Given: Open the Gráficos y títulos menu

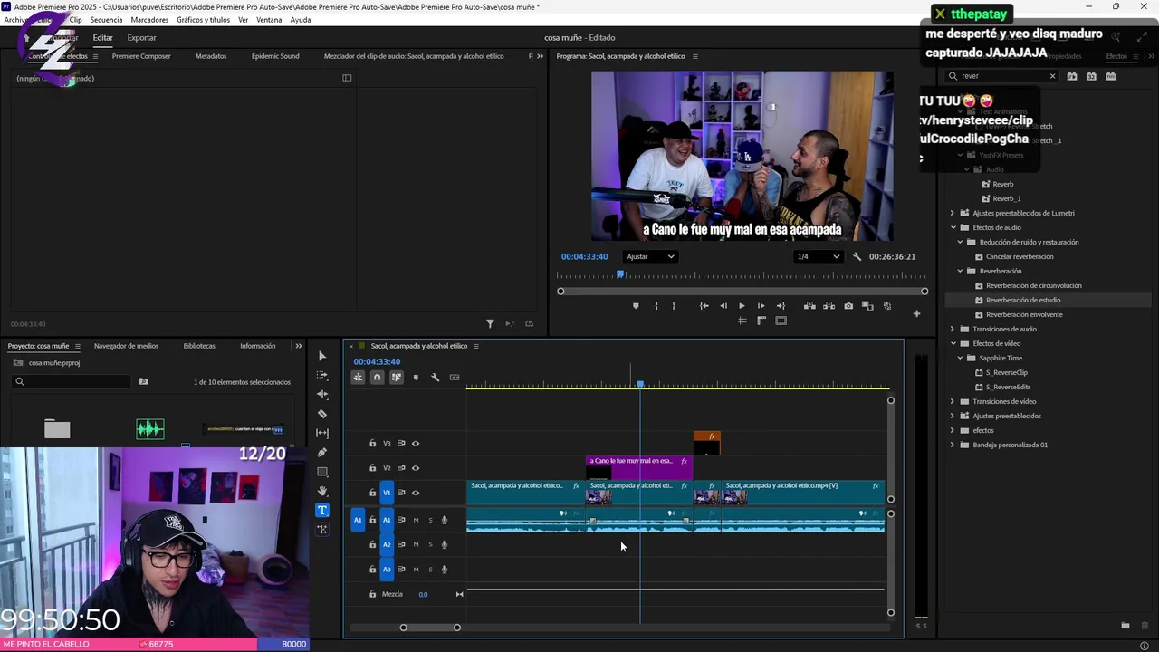Looking at the screenshot, I should pos(203,20).
